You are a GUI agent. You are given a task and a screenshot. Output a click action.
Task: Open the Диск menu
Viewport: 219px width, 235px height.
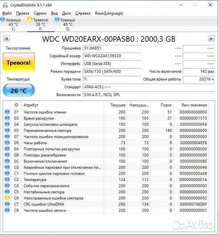click(x=67, y=13)
